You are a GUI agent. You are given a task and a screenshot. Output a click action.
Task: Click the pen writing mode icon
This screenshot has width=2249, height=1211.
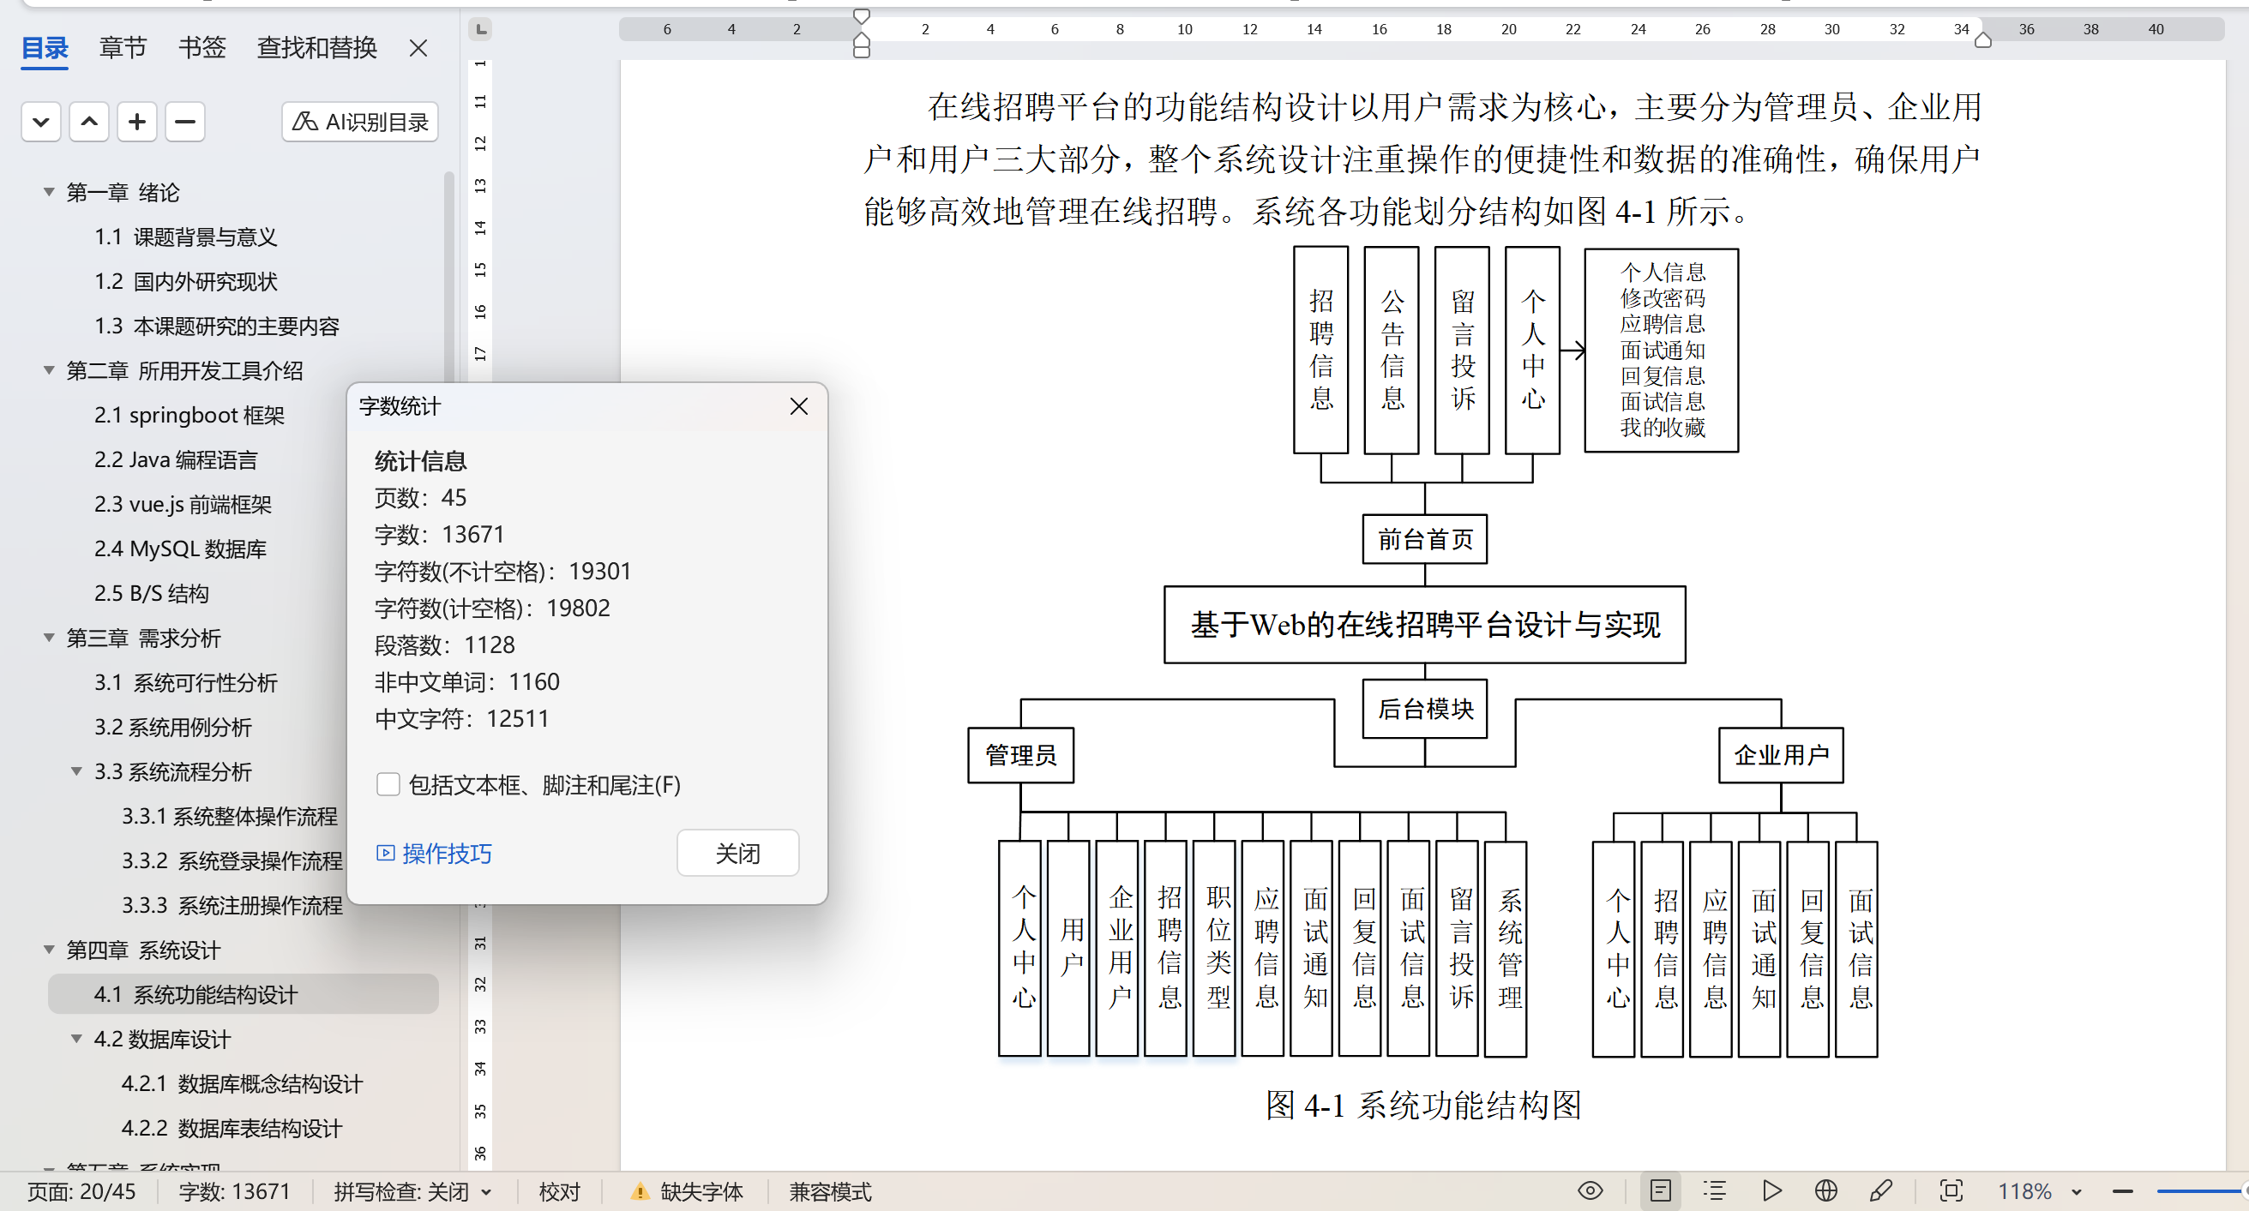tap(1880, 1191)
